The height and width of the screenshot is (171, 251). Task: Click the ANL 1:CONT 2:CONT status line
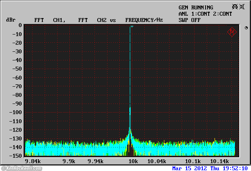pos(205,14)
